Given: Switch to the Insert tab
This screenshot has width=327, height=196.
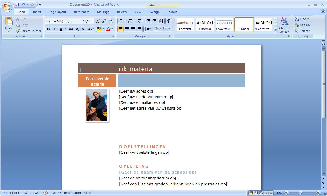Looking at the screenshot, I should click(37, 12).
